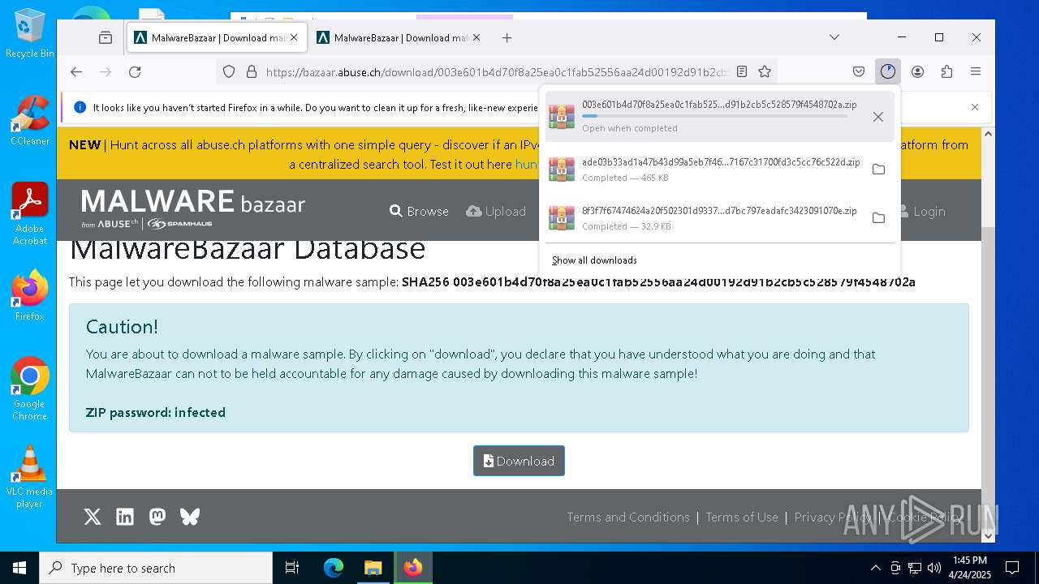Select Firefox icon on taskbar

[x=413, y=568]
